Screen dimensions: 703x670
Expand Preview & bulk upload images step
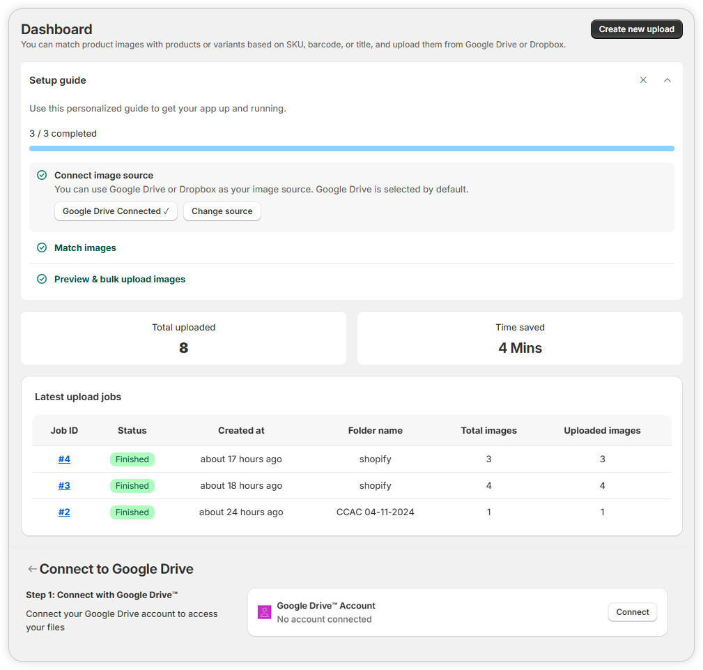pos(120,280)
